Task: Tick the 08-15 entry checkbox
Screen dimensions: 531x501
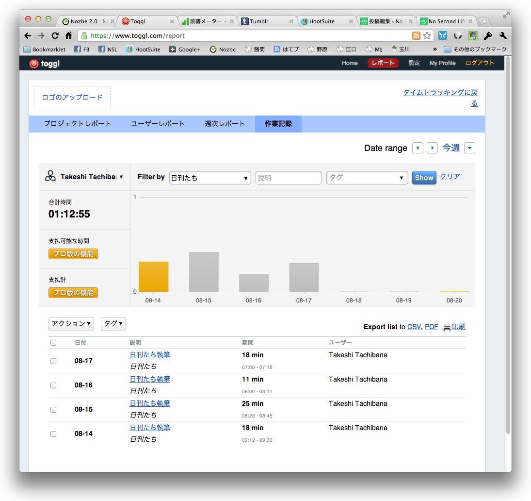Action: tap(53, 410)
